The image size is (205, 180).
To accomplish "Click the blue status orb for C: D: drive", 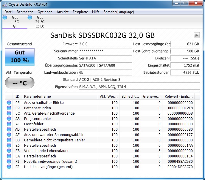I will click(30, 17).
